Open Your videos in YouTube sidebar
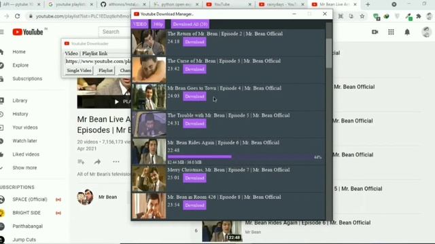Image resolution: width=435 pixels, height=244 pixels. 25,127
